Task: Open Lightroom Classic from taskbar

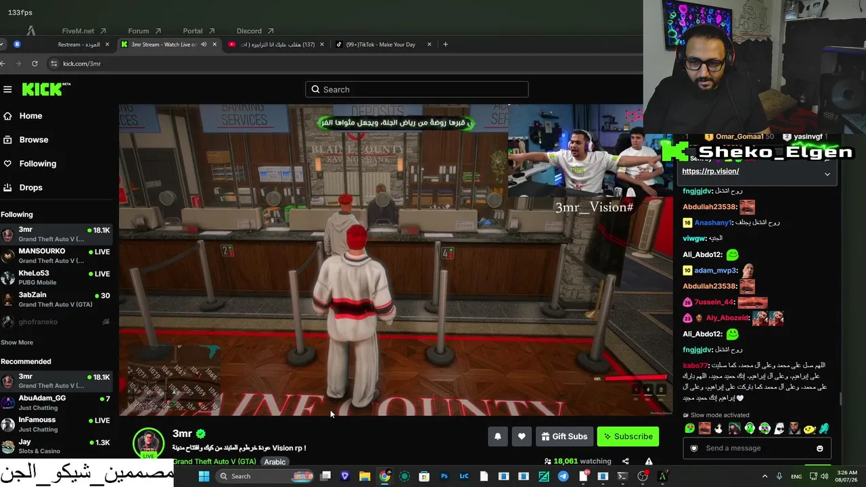Action: (464, 476)
